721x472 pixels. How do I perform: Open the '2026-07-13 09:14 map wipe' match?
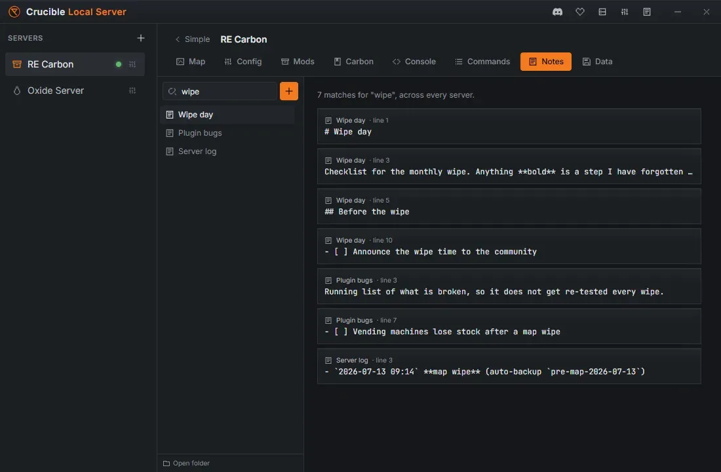click(x=509, y=366)
